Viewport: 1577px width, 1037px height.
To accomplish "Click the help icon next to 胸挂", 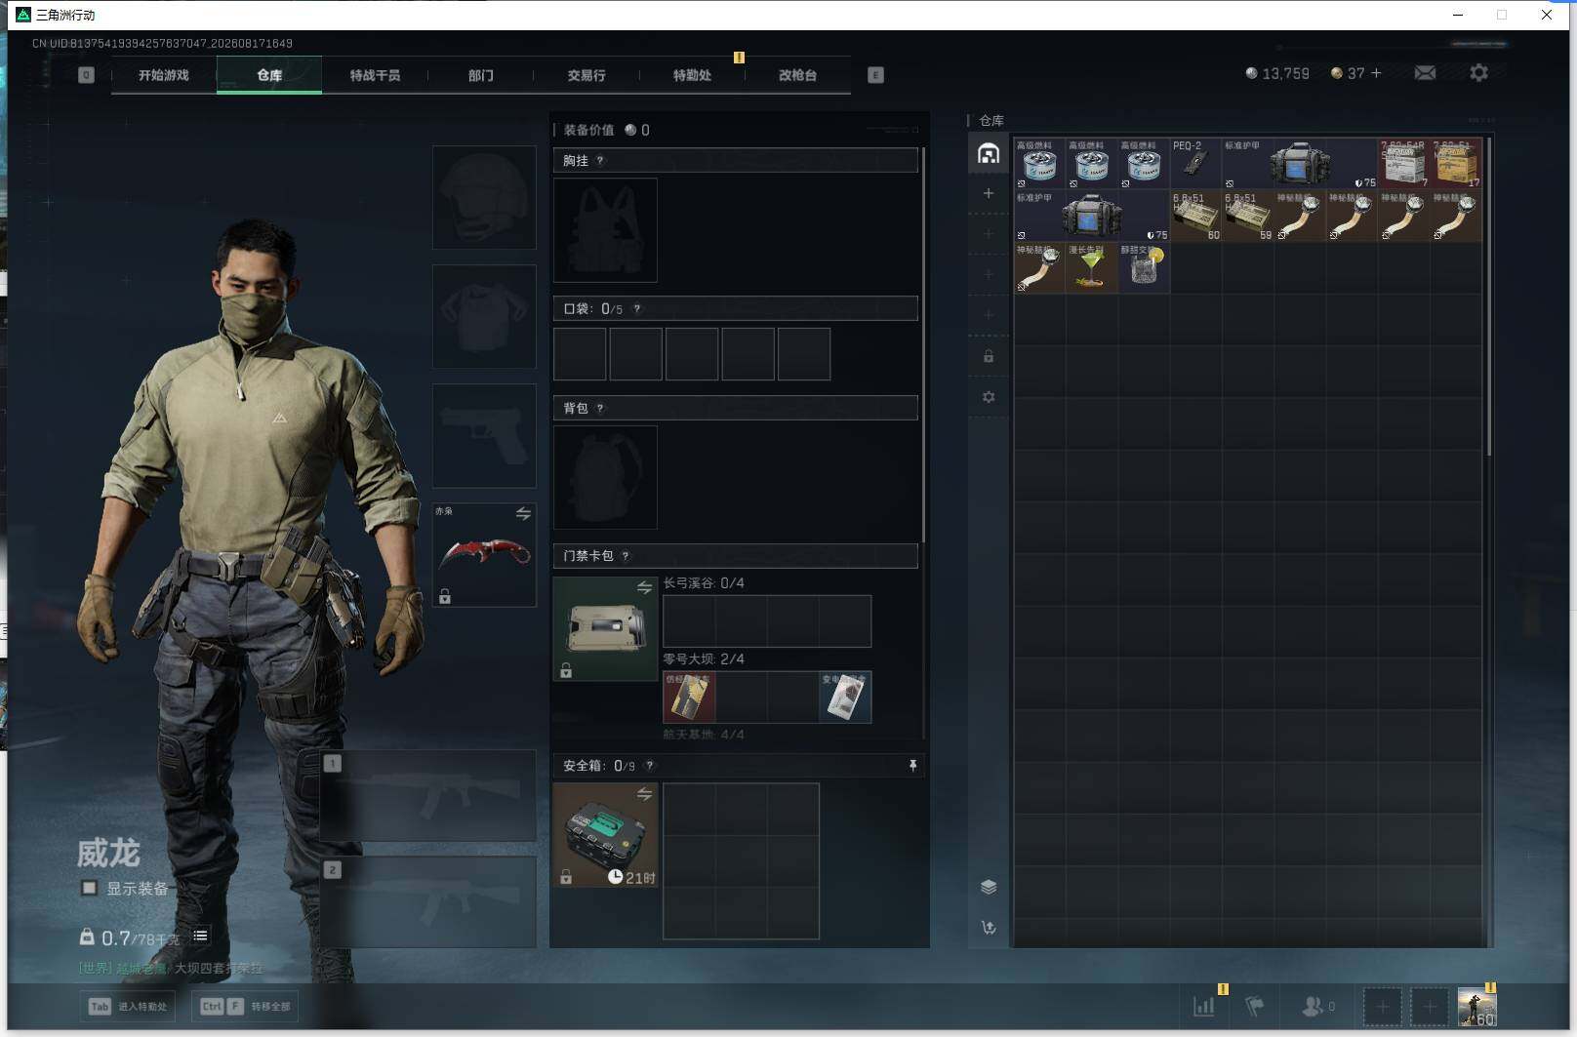I will tap(600, 161).
